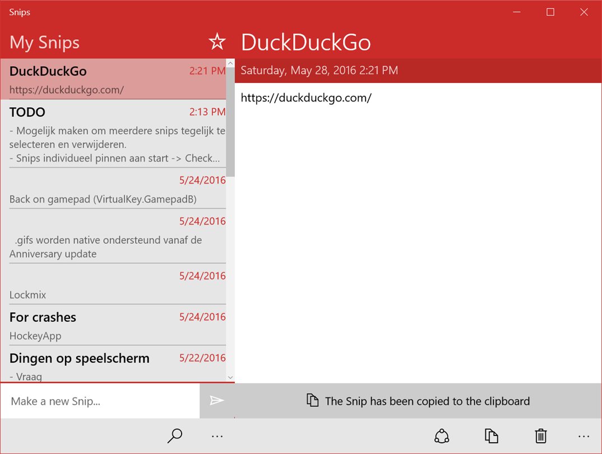The image size is (602, 454).
Task: Select the TODO snip
Action: [114, 134]
